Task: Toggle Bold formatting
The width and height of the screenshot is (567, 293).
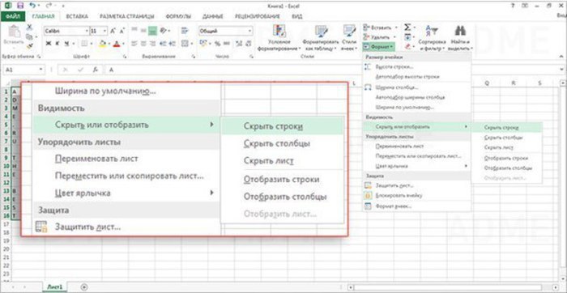Action: click(x=49, y=44)
